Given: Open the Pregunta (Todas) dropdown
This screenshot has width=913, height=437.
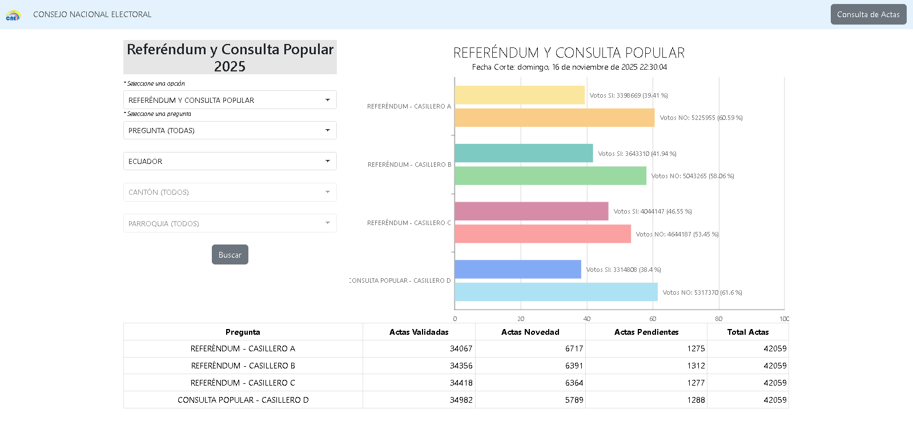Looking at the screenshot, I should coord(230,130).
